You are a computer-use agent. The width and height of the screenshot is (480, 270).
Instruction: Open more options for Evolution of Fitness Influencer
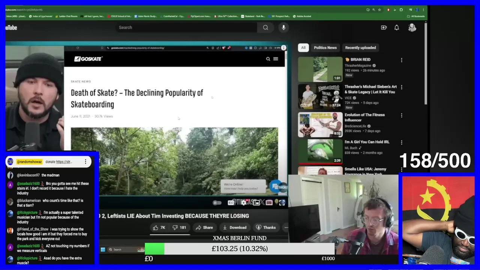(x=401, y=115)
